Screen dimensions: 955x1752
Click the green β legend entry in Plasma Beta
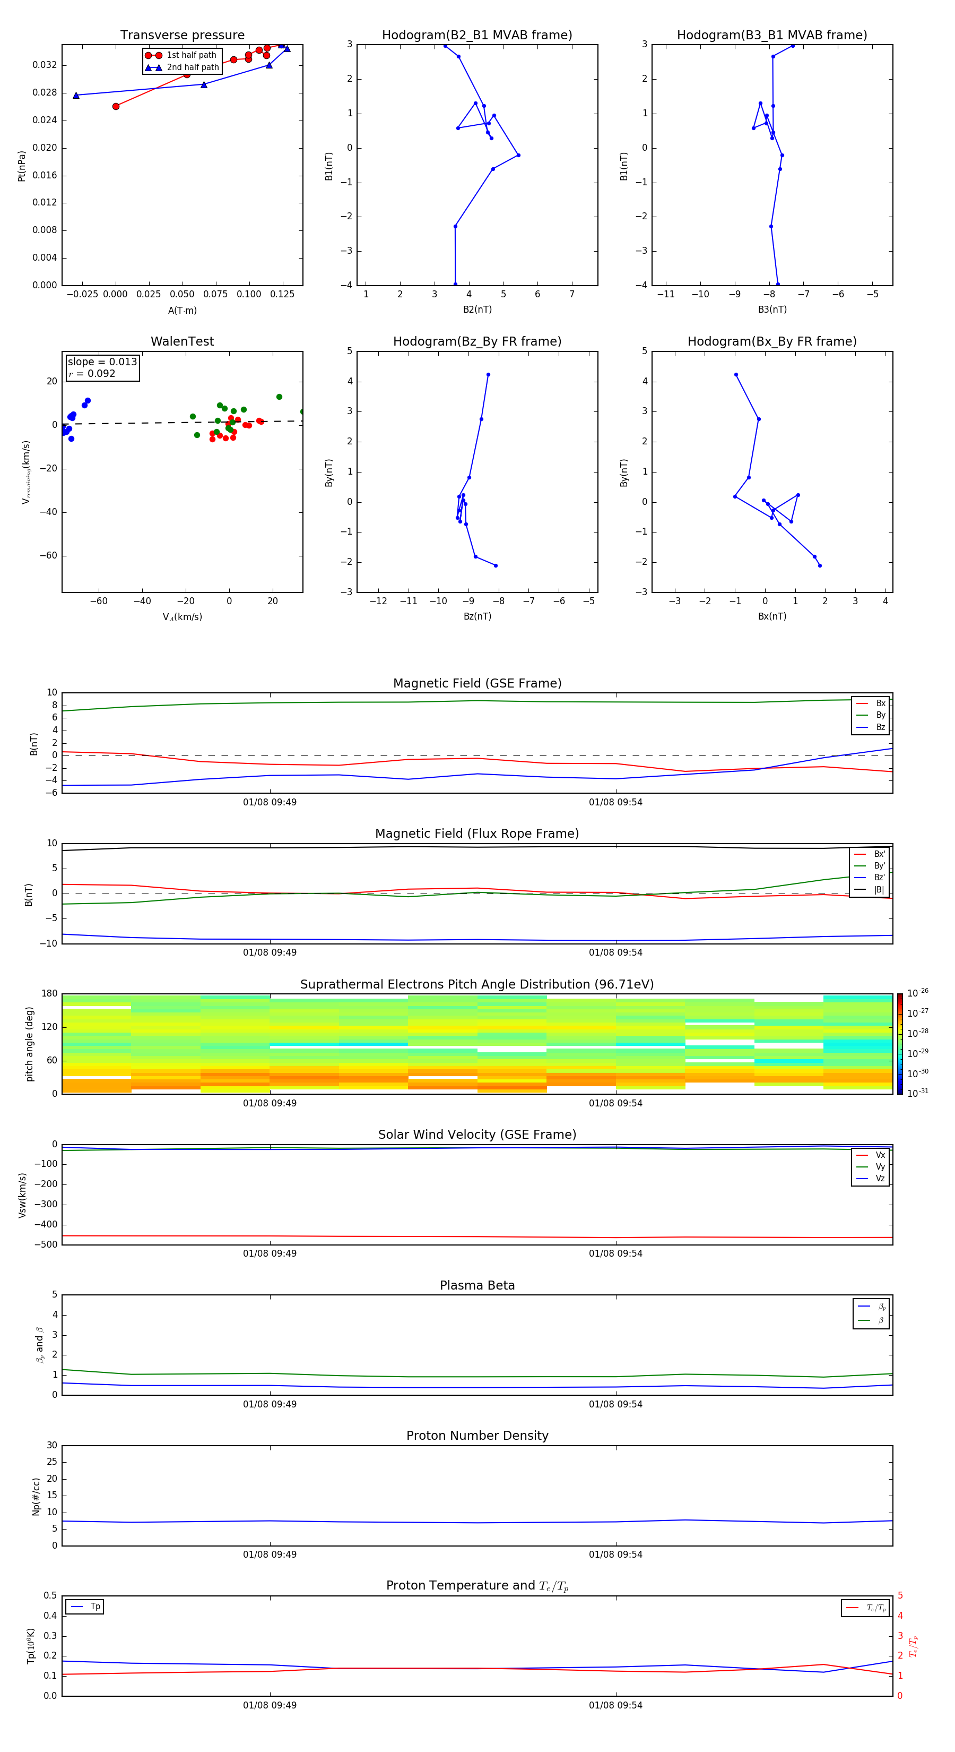coord(871,1320)
